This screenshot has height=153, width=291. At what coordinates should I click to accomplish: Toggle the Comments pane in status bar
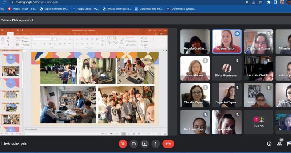(x=114, y=134)
